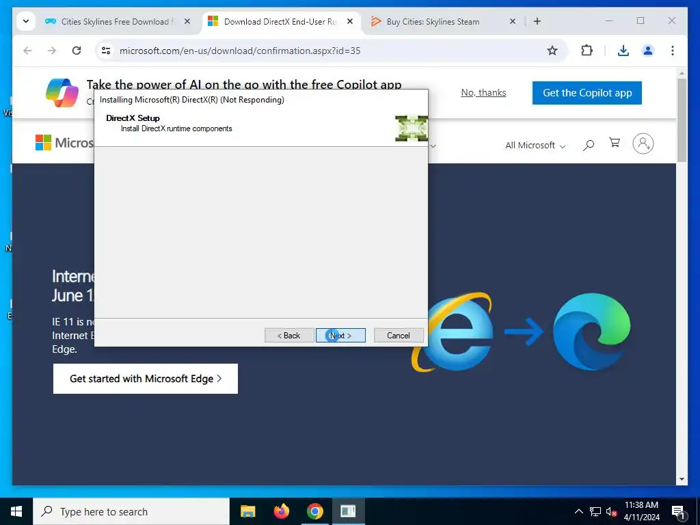This screenshot has width=700, height=525.
Task: Click No, thanks on the Copilot banner
Action: pos(483,92)
